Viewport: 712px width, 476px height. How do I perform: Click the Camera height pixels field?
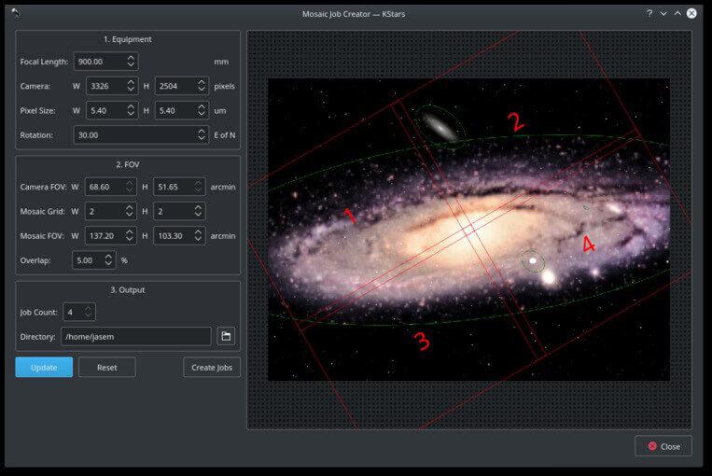(182, 86)
